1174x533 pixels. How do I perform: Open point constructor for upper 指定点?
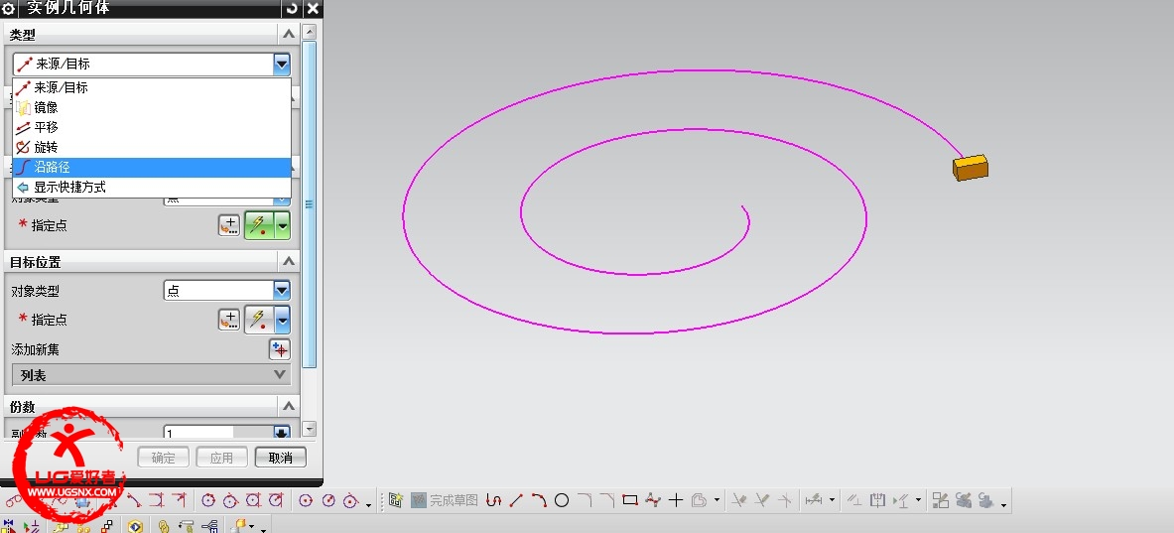coord(229,225)
